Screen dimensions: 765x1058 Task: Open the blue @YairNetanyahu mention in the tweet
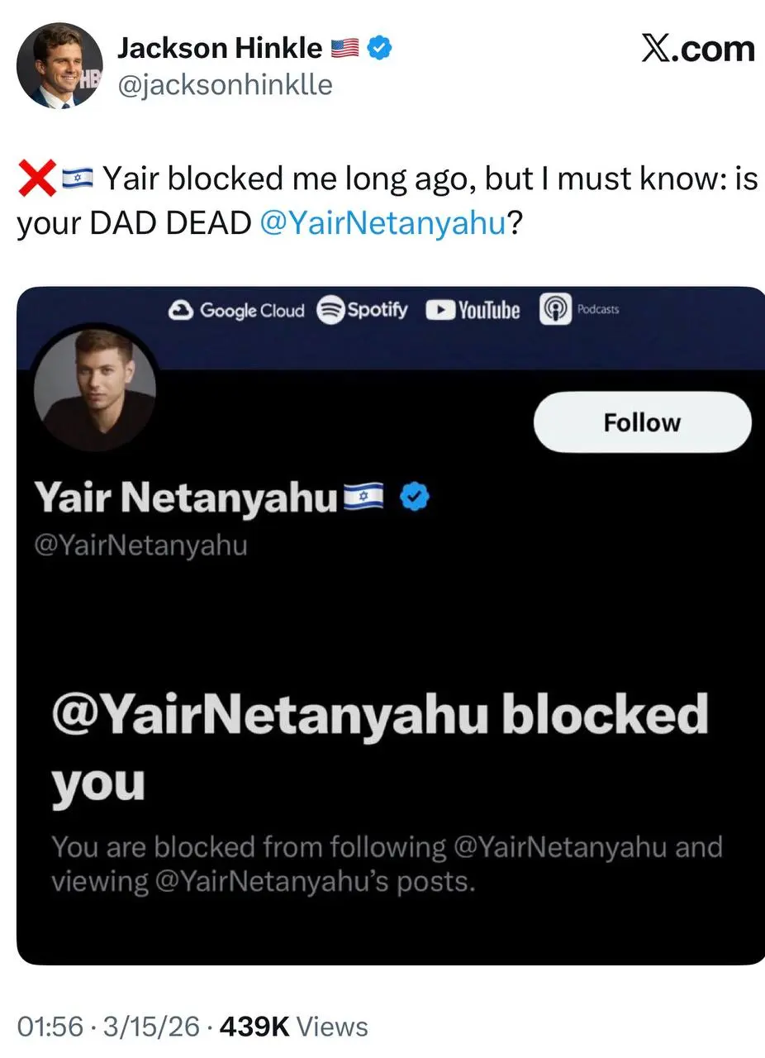pyautogui.click(x=382, y=224)
